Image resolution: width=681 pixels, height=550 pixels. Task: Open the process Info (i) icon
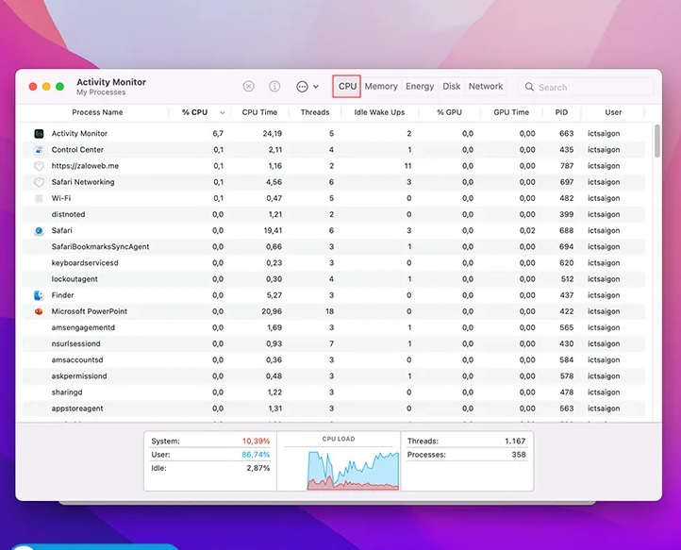pos(274,87)
